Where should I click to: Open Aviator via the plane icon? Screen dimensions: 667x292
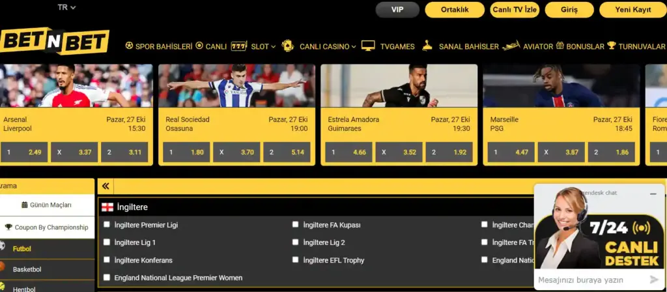[x=511, y=46]
